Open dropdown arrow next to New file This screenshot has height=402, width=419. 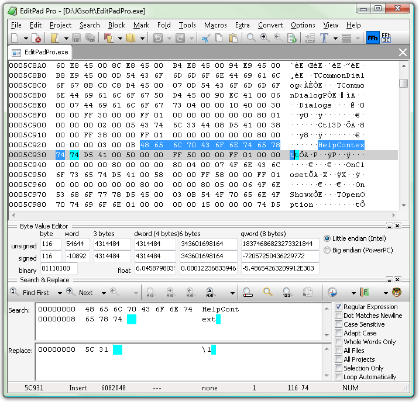tap(26, 39)
